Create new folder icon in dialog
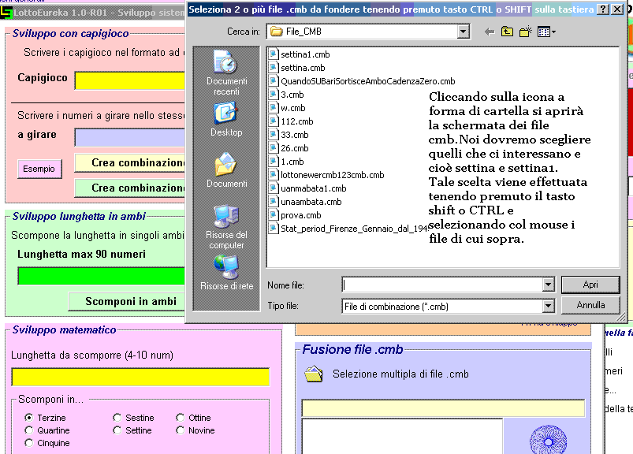 point(526,32)
